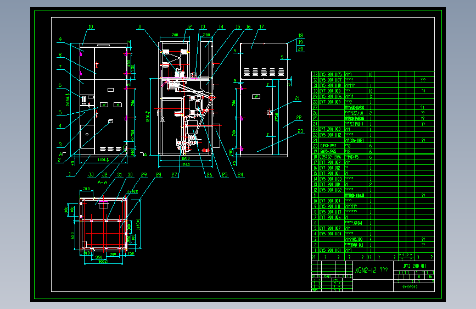Click the 280 dimension atop the section view

tap(206, 35)
